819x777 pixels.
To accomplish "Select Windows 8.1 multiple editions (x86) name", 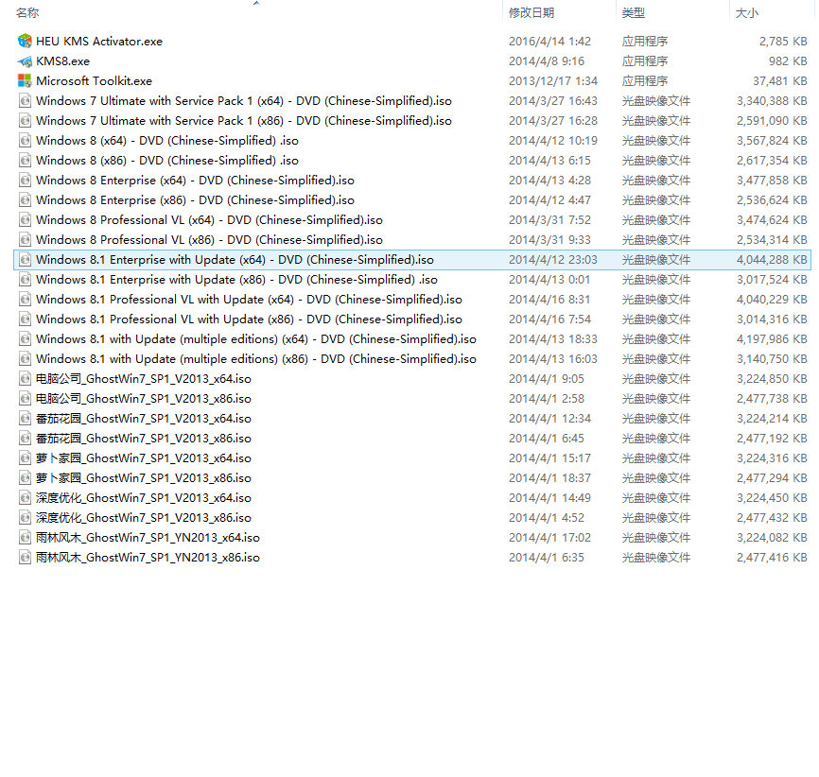I will [256, 359].
